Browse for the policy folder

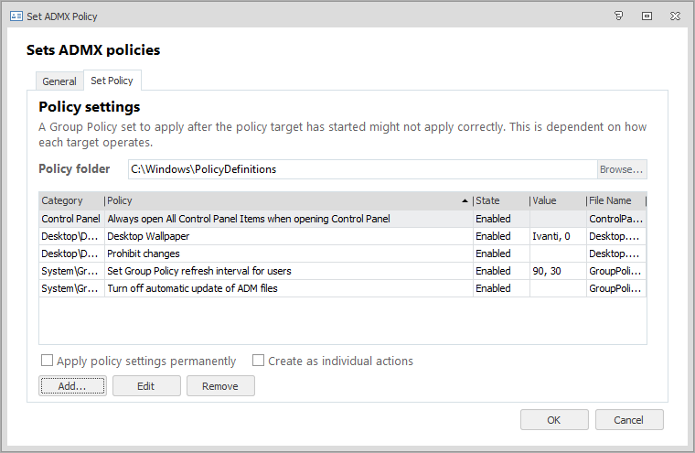click(622, 169)
